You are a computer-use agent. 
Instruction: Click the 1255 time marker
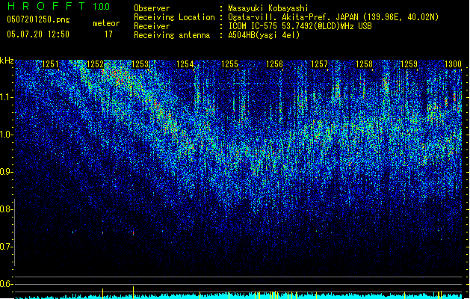coord(229,64)
